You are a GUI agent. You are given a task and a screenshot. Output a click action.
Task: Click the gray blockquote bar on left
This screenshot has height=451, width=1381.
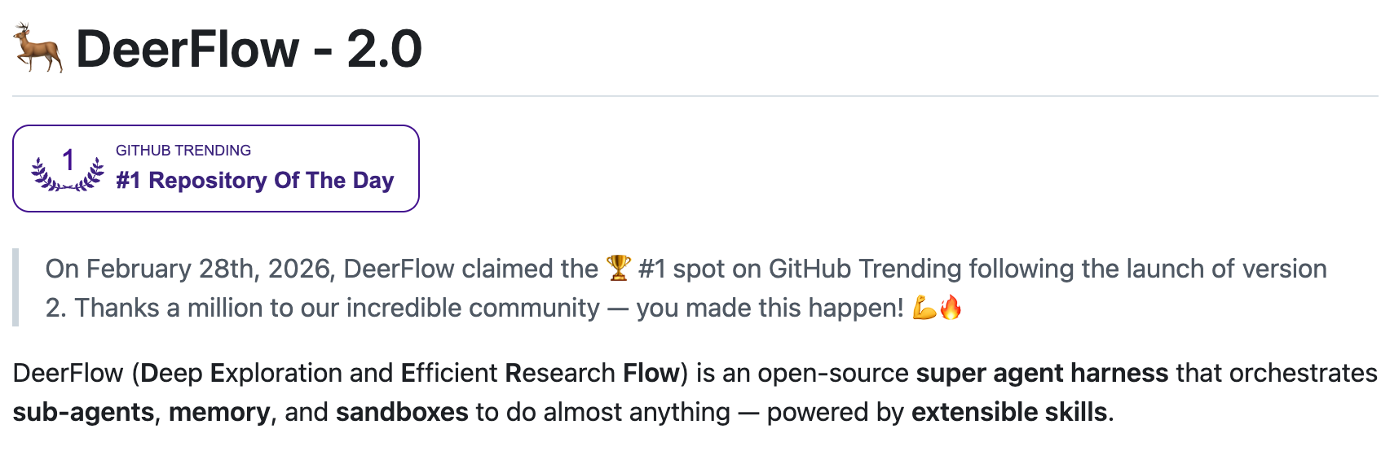click(15, 288)
